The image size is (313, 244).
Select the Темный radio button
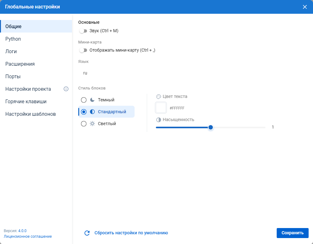point(84,100)
